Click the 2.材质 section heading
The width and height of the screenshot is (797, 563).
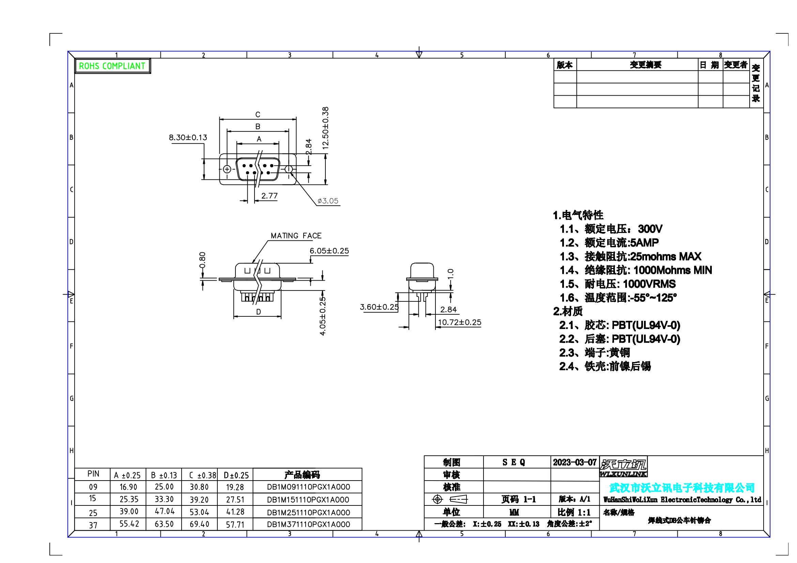(x=568, y=312)
